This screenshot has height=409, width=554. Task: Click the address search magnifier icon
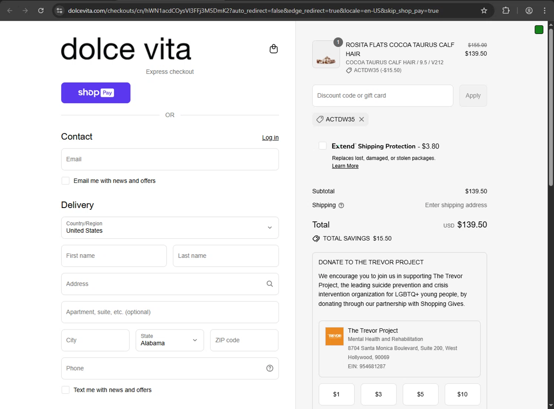click(x=270, y=284)
